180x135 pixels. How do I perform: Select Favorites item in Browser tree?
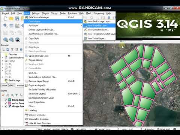click(x=13, y=54)
